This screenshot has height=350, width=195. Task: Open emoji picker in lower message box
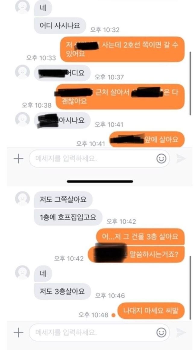pyautogui.click(x=161, y=333)
